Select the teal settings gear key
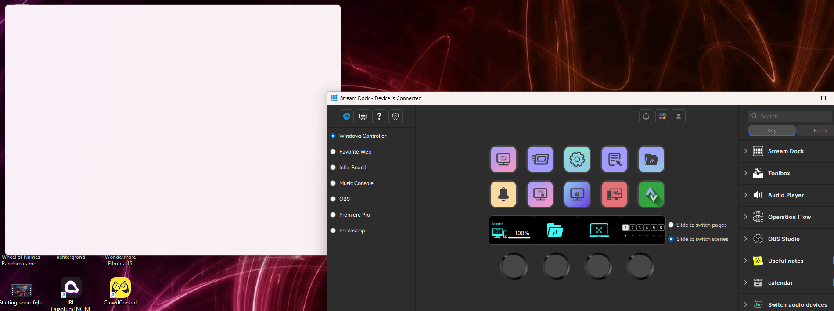Screen dimensions: 834x311 (x=577, y=159)
